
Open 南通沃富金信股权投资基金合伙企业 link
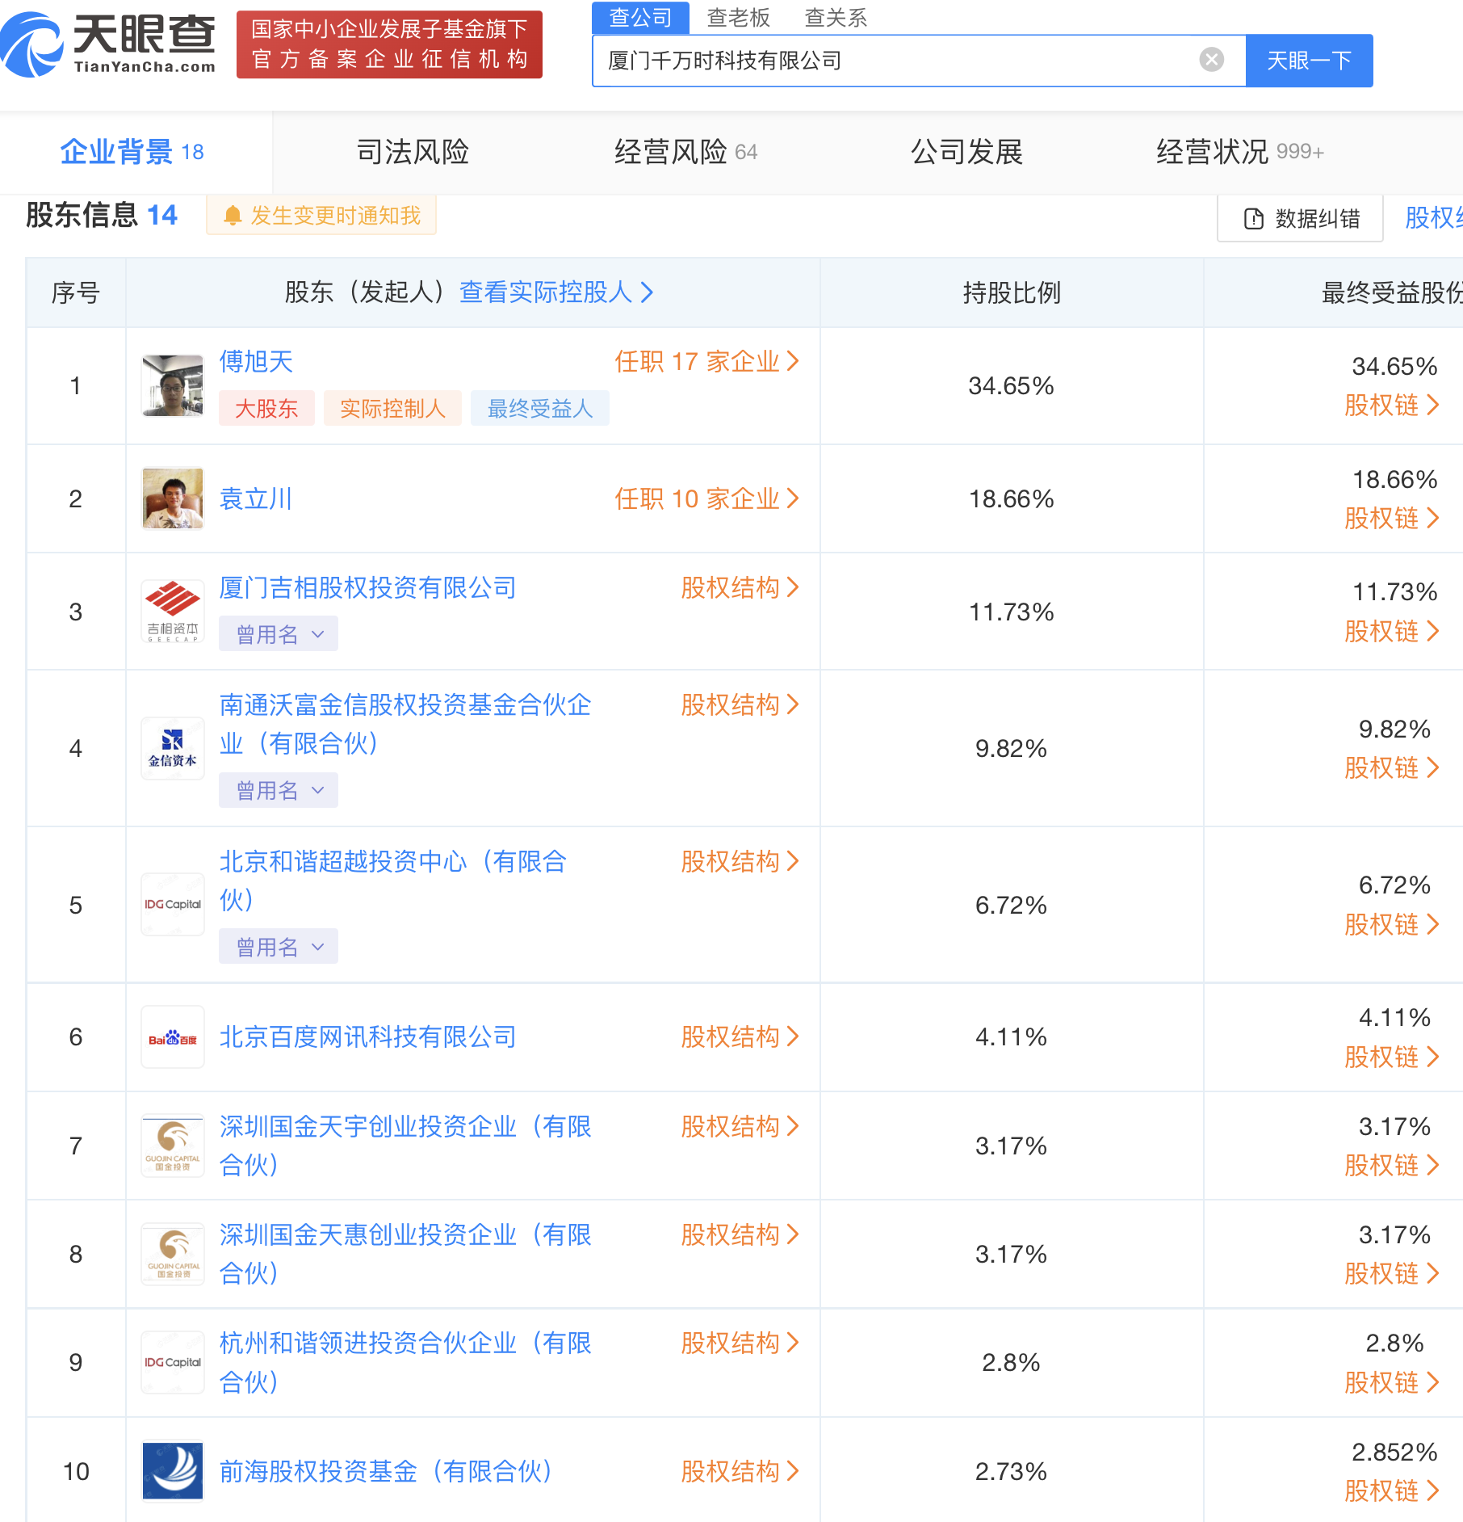click(x=405, y=724)
